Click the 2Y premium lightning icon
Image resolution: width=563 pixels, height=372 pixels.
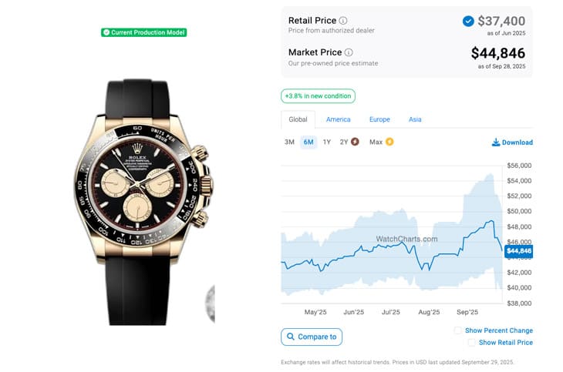(x=355, y=142)
